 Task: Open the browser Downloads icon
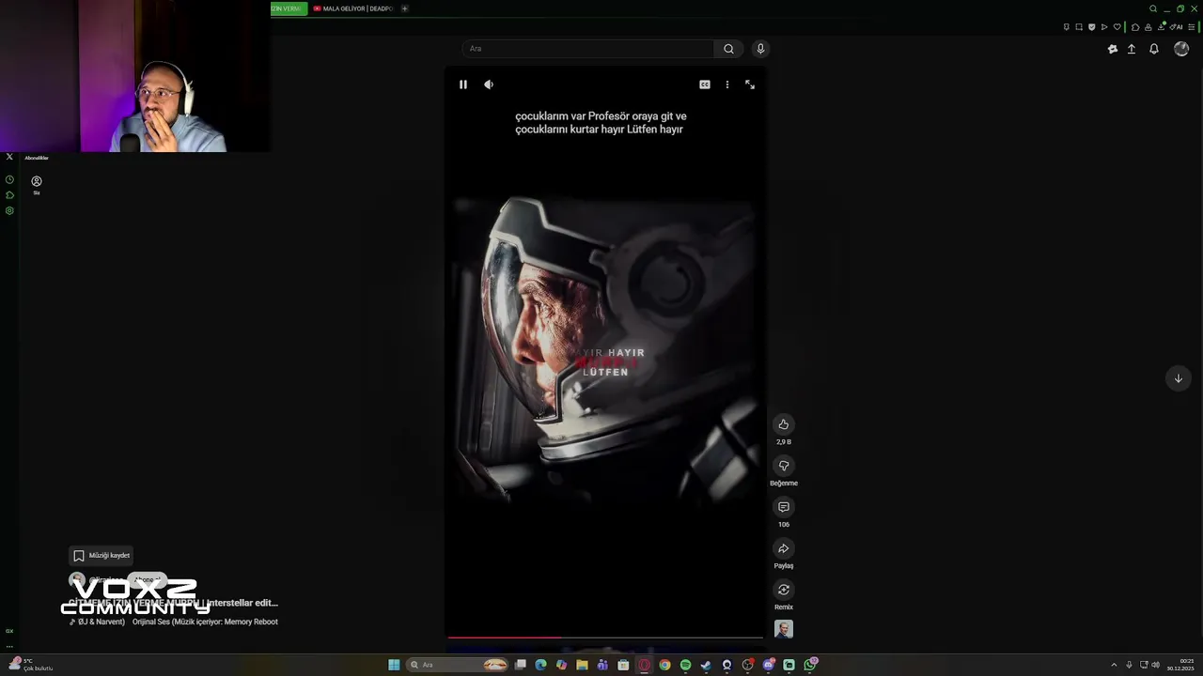(1162, 26)
